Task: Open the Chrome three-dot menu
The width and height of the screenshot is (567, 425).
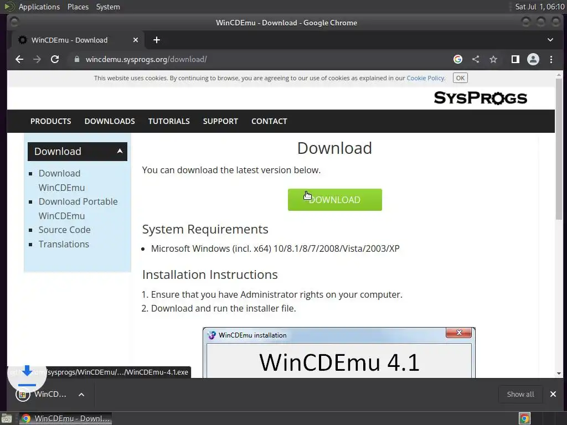Action: click(551, 59)
